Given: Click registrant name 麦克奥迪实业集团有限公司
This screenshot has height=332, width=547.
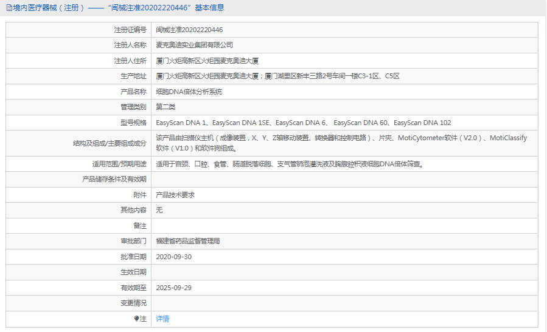Looking at the screenshot, I should (x=195, y=45).
